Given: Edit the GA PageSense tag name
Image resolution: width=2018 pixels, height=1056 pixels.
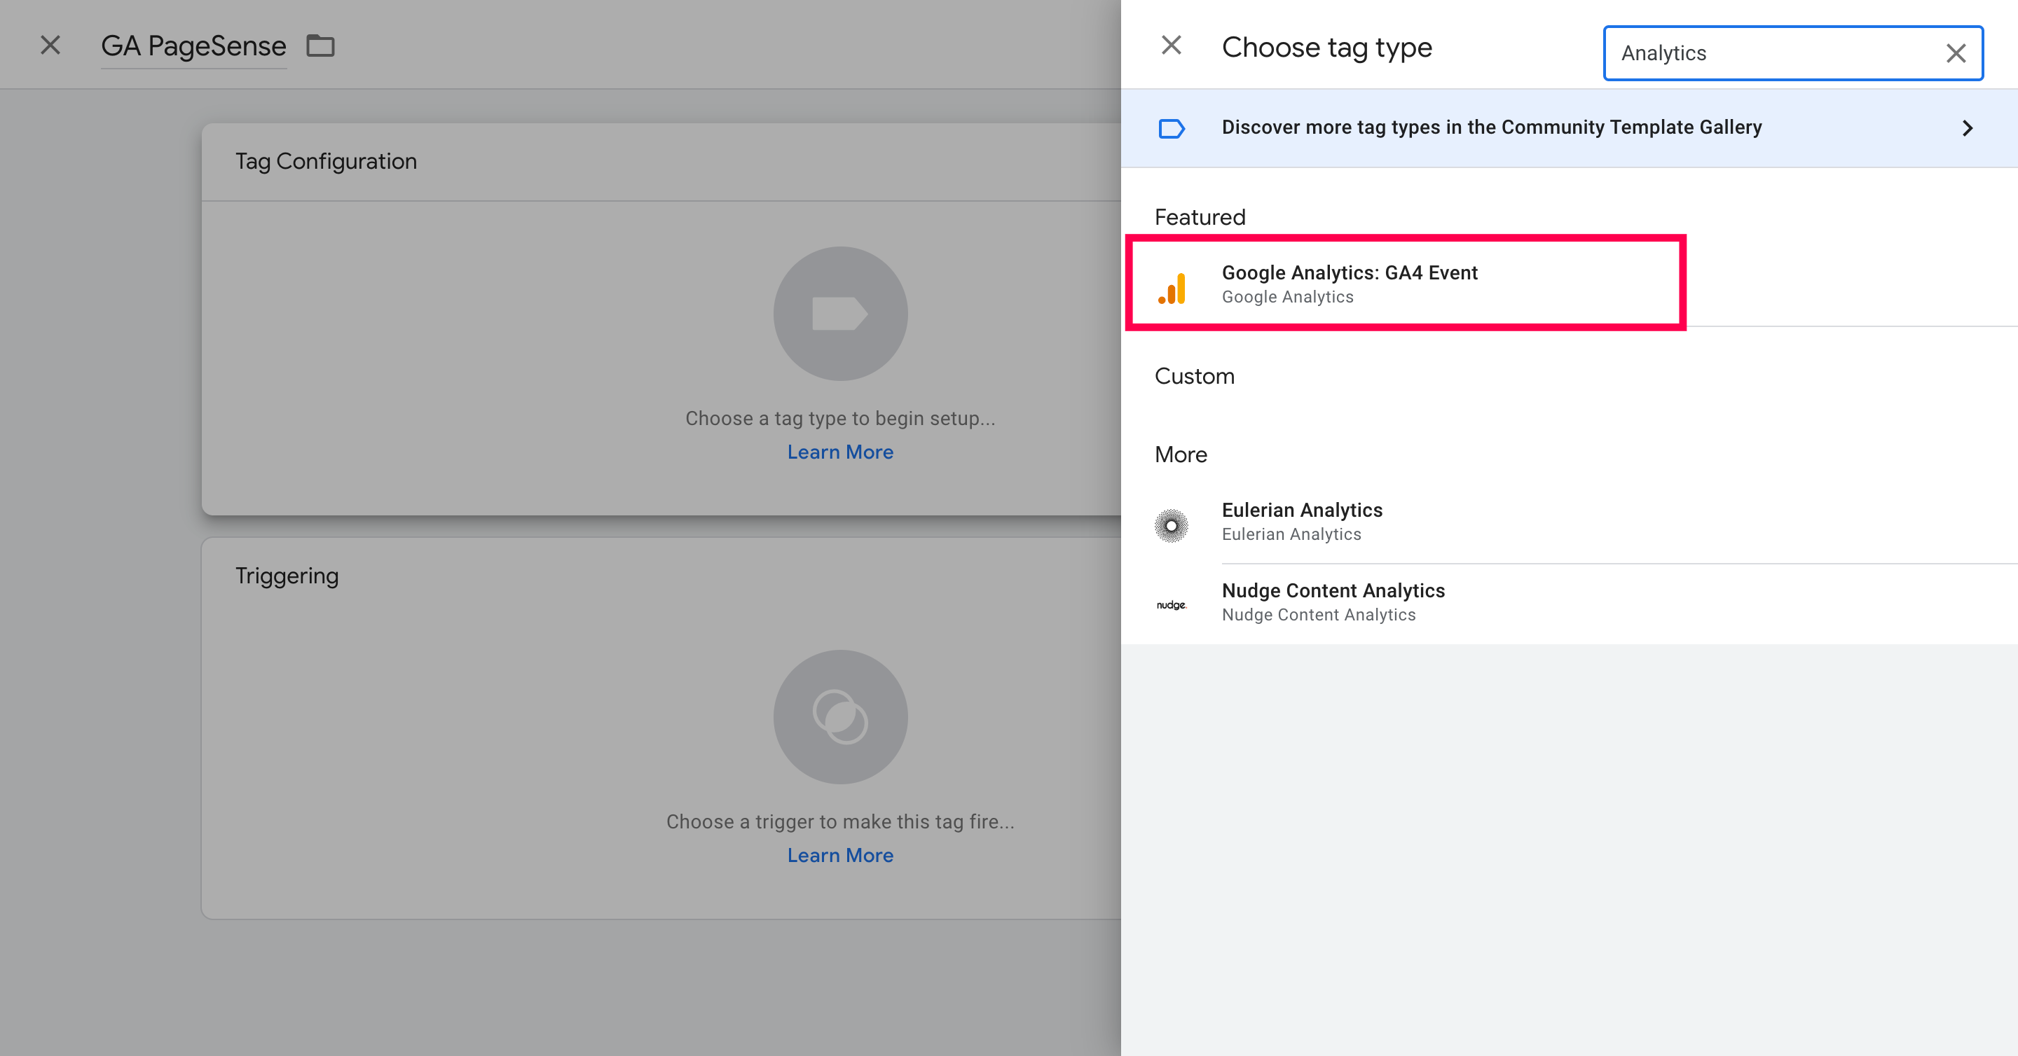Looking at the screenshot, I should pyautogui.click(x=193, y=46).
